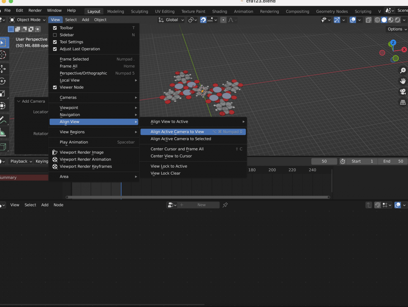Switch to material preview shading
Screen dimensions: 408x307
(391, 20)
